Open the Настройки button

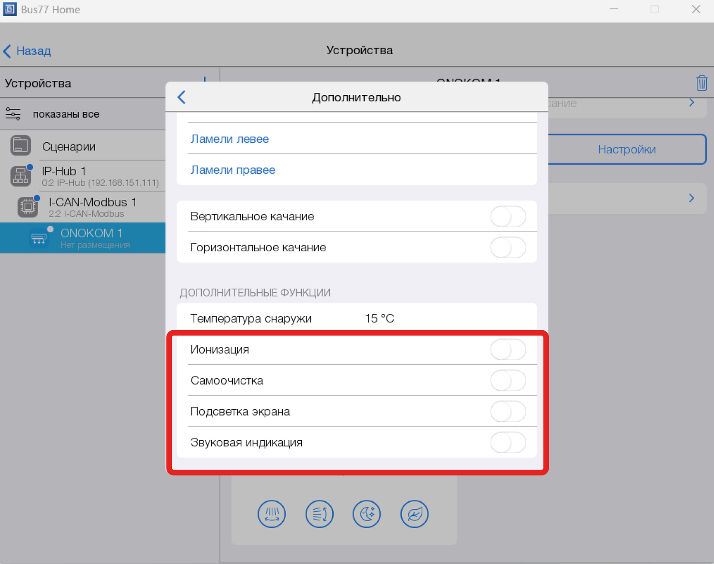626,149
